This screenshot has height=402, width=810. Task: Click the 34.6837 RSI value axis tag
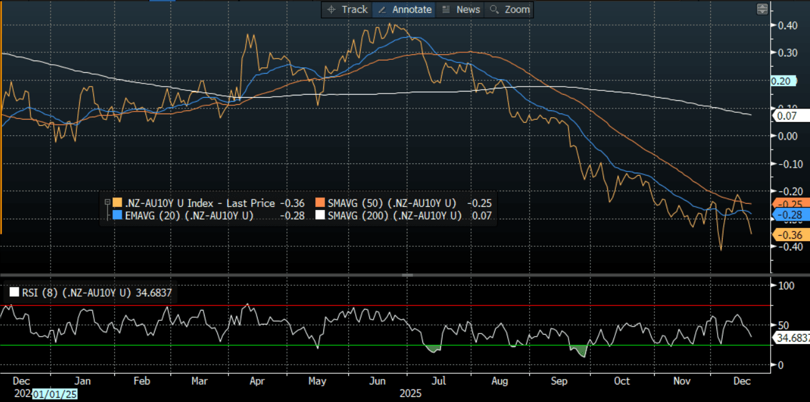click(792, 338)
